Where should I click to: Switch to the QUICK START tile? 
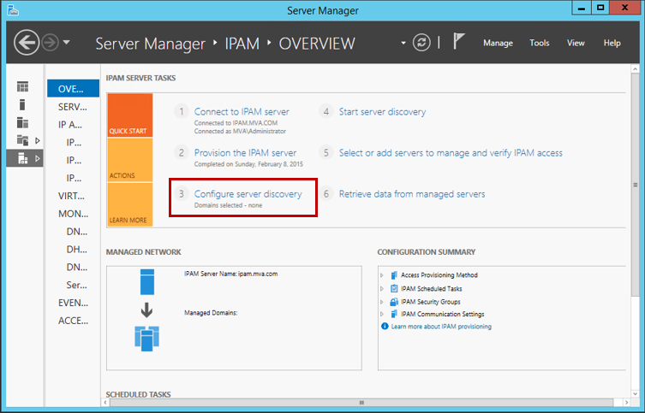(x=130, y=115)
